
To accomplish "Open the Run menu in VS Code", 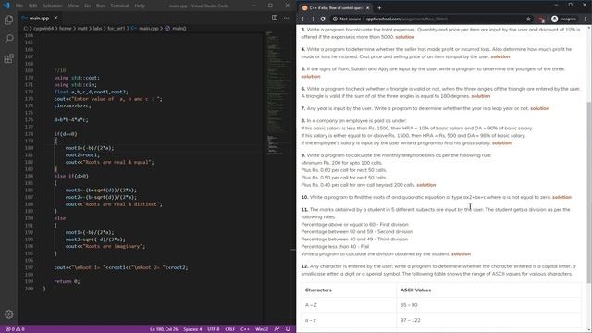I will [101, 6].
